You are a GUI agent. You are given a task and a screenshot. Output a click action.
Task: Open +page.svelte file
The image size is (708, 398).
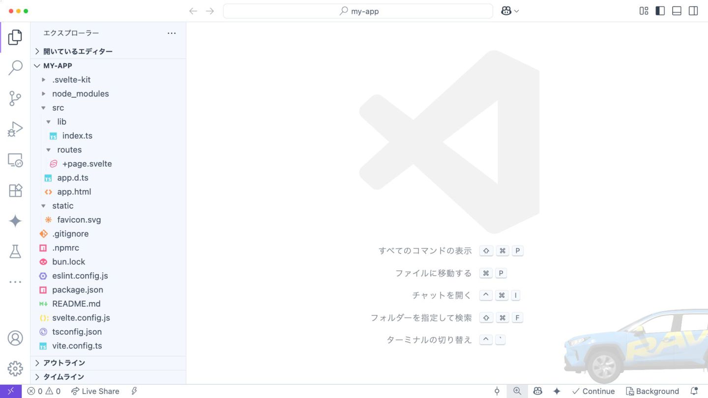pyautogui.click(x=108, y=164)
